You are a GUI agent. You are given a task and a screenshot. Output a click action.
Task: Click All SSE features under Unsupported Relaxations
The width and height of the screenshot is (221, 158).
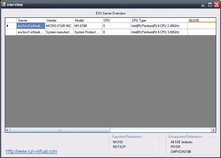coord(181,142)
